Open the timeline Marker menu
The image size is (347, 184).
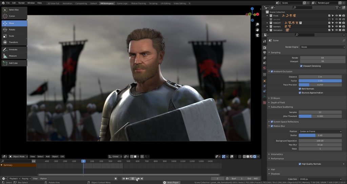click(43, 179)
